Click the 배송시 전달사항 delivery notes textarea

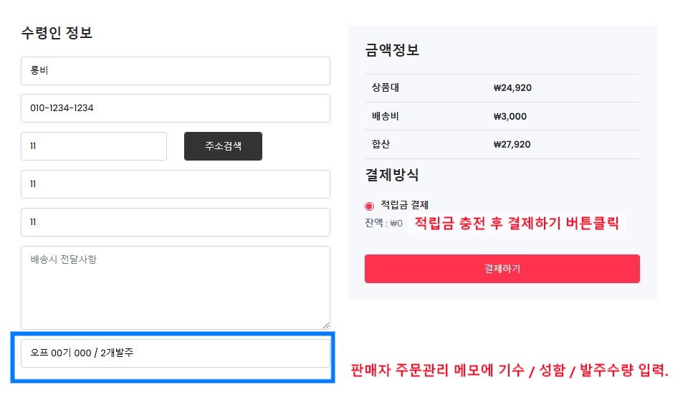click(175, 287)
